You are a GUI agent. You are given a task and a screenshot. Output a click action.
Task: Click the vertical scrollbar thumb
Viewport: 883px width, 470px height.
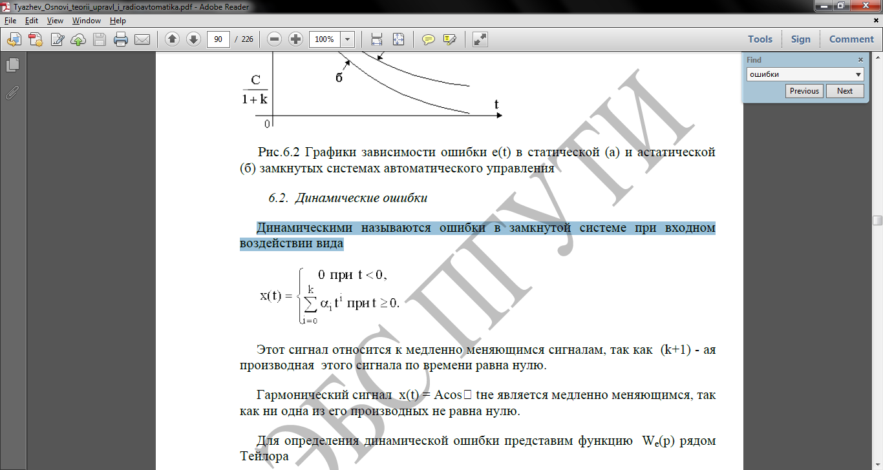pyautogui.click(x=877, y=220)
